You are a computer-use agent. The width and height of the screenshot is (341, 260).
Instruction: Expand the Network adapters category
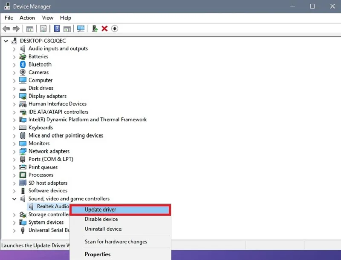(14, 151)
